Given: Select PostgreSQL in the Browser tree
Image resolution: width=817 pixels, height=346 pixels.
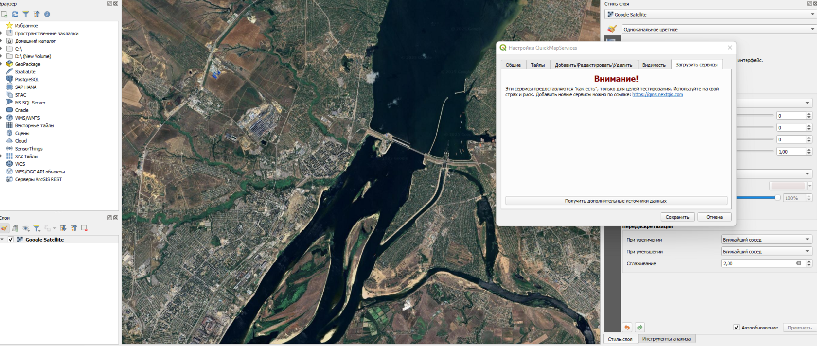Looking at the screenshot, I should click(27, 79).
